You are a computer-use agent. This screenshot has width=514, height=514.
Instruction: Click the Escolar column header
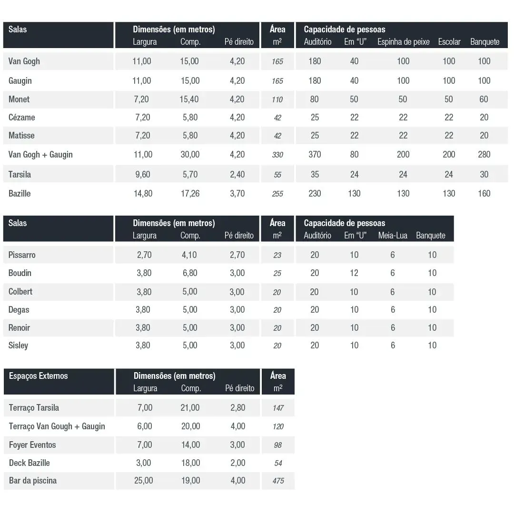(x=449, y=42)
